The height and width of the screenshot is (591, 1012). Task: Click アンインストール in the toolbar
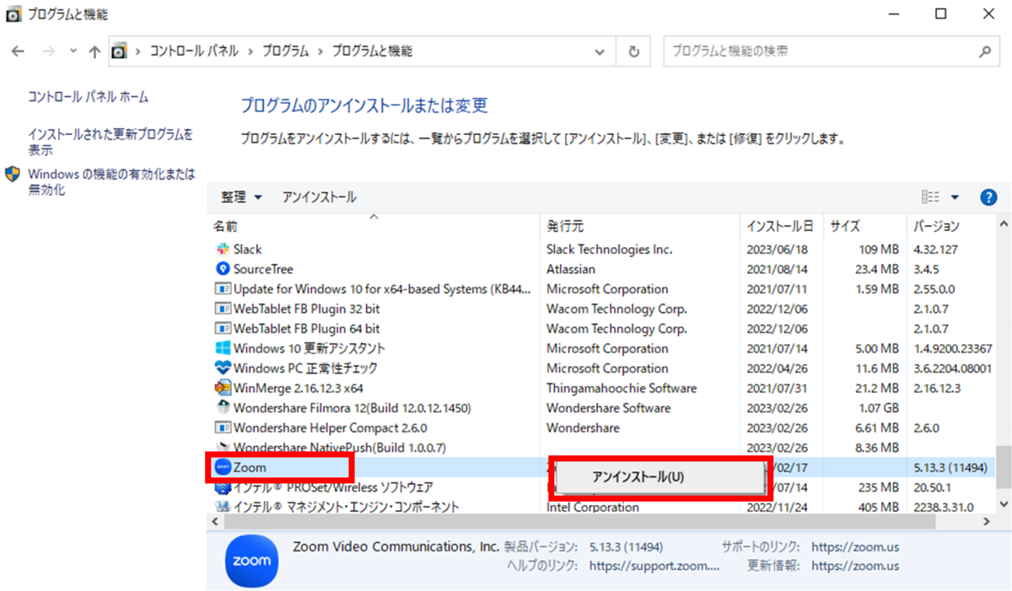point(319,197)
